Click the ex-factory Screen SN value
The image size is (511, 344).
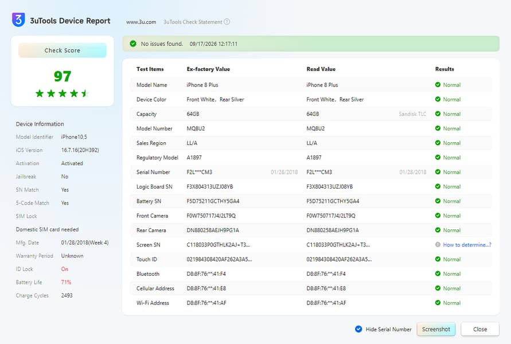tap(219, 245)
